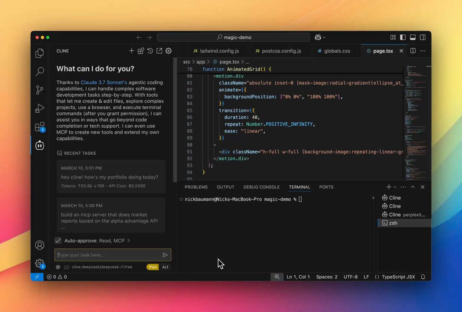Toggle primary side bar visibility
Image resolution: width=462 pixels, height=312 pixels.
(403, 37)
